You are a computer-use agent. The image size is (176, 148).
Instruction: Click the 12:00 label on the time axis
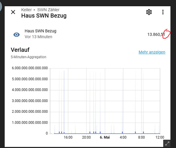pyautogui.click(x=160, y=137)
